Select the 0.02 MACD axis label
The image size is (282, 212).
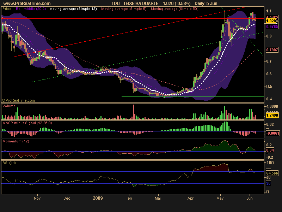point(270,125)
